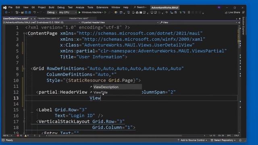Collapse the Label element on line 15

click(x=24, y=110)
